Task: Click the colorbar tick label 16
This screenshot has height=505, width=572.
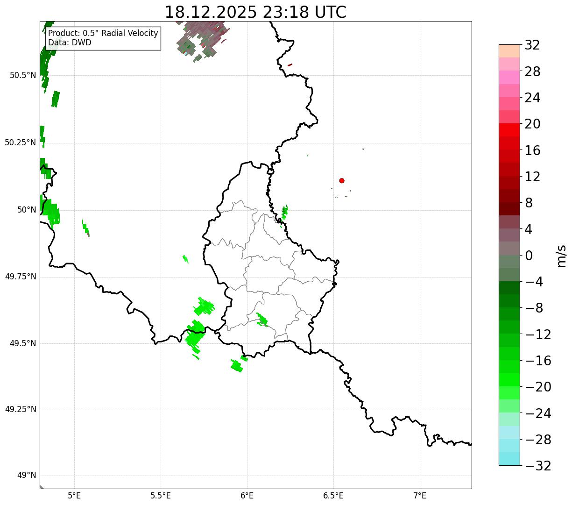Action: [x=532, y=150]
